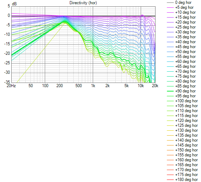This screenshot has width=201, height=182.
Task: Click the "500" frequency axis label
Action: click(x=78, y=86)
